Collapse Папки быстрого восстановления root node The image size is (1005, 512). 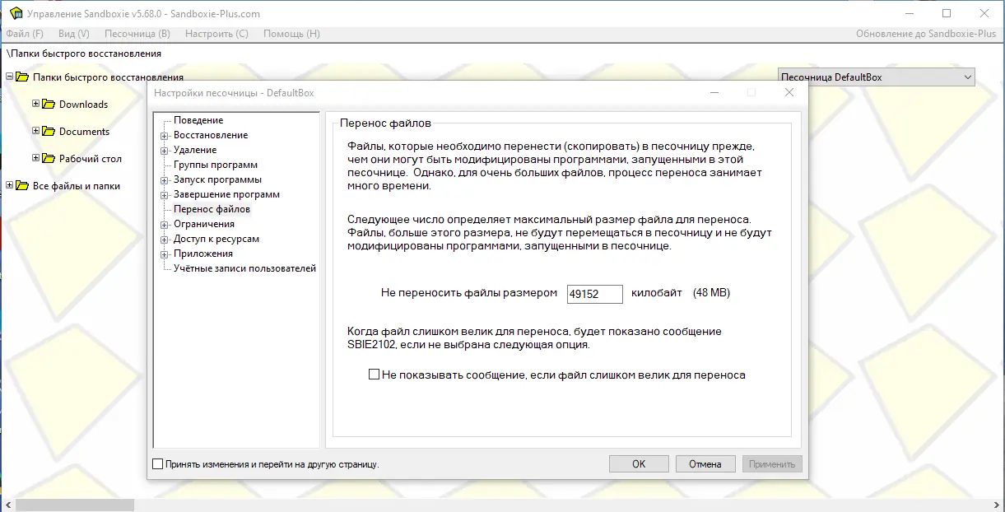pos(10,77)
